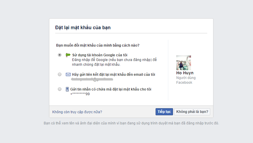Click the Gửi tin nhắn có chứa mã label
Screen dimensions: 253x143
click(111, 89)
